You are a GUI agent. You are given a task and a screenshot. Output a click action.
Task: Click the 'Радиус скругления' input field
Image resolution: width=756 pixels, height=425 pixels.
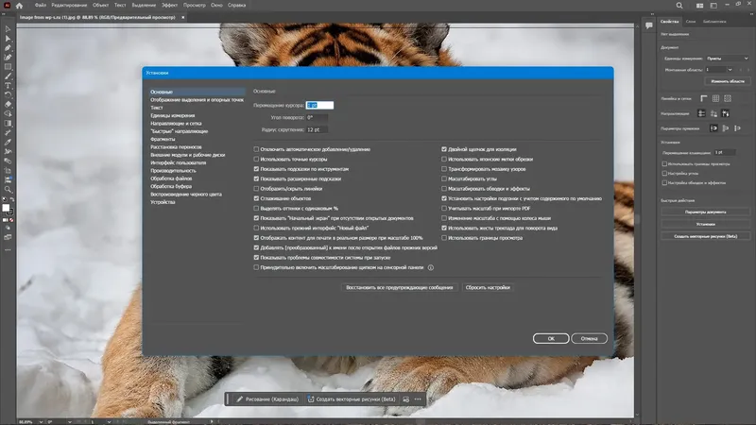click(318, 129)
